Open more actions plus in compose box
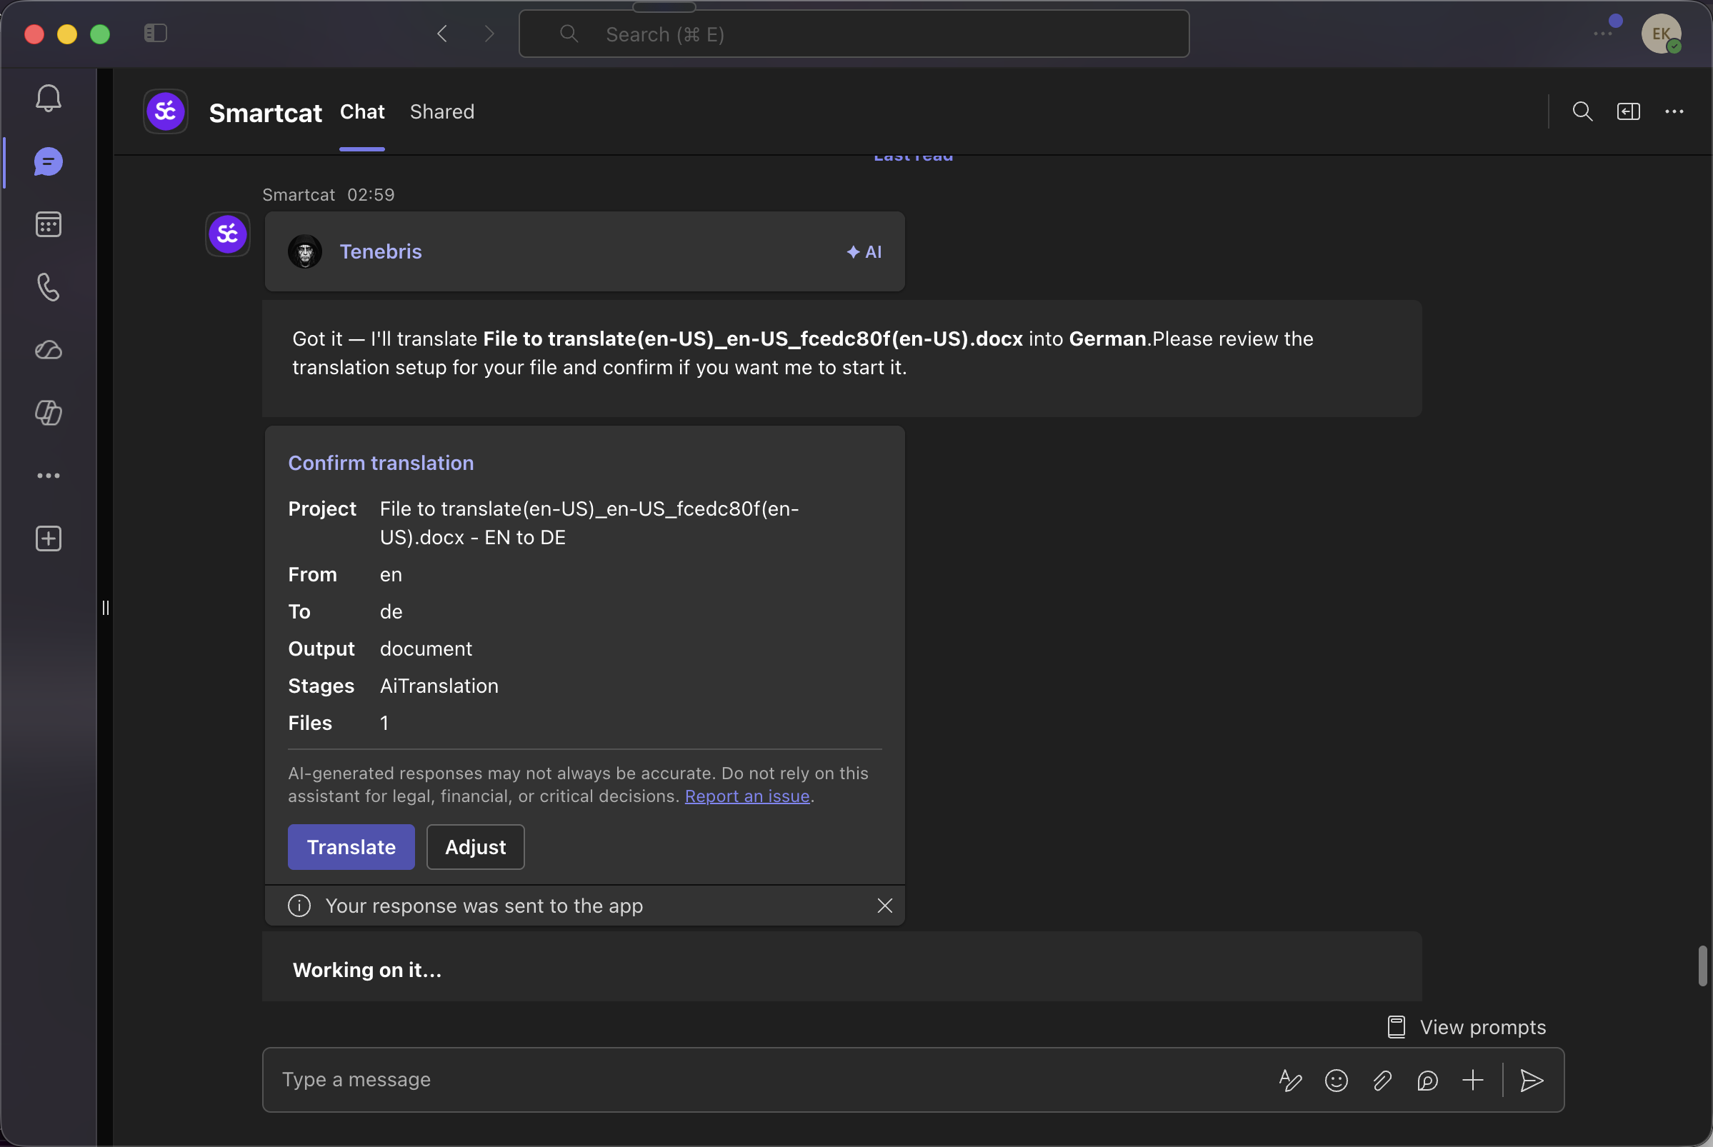Viewport: 1713px width, 1147px height. click(1473, 1081)
